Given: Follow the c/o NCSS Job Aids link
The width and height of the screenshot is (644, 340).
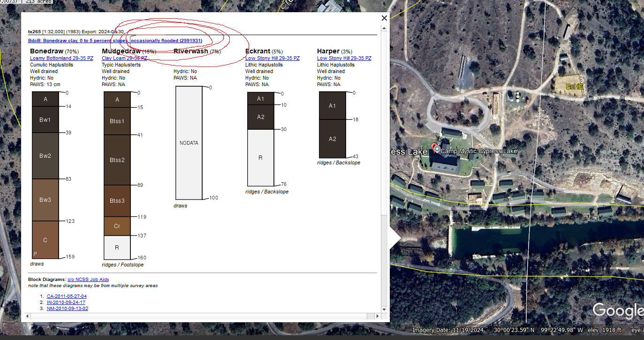Looking at the screenshot, I should coord(88,279).
